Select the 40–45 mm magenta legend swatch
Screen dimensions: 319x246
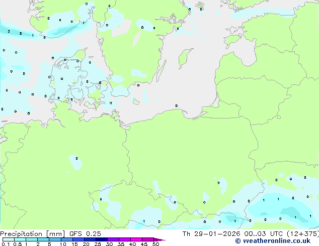click(x=136, y=239)
